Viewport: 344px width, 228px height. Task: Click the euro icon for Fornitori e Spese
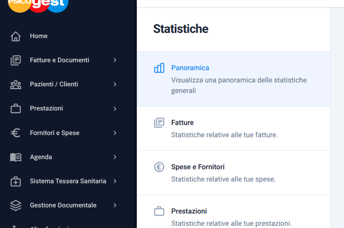click(16, 133)
